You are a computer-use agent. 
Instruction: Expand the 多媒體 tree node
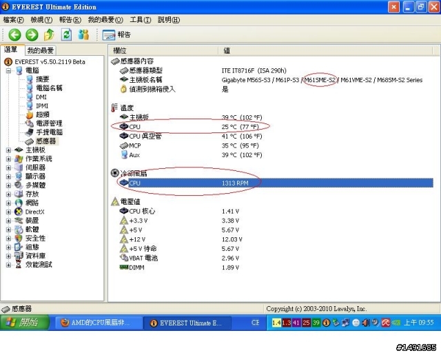[x=8, y=185]
